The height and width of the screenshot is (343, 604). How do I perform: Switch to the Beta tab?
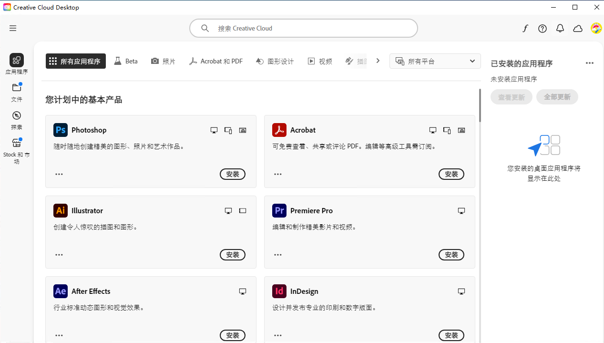pyautogui.click(x=126, y=61)
